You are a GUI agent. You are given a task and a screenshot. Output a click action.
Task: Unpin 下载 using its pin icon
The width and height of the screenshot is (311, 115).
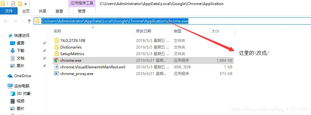click(44, 51)
